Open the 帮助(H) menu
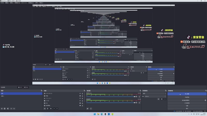 41,3
